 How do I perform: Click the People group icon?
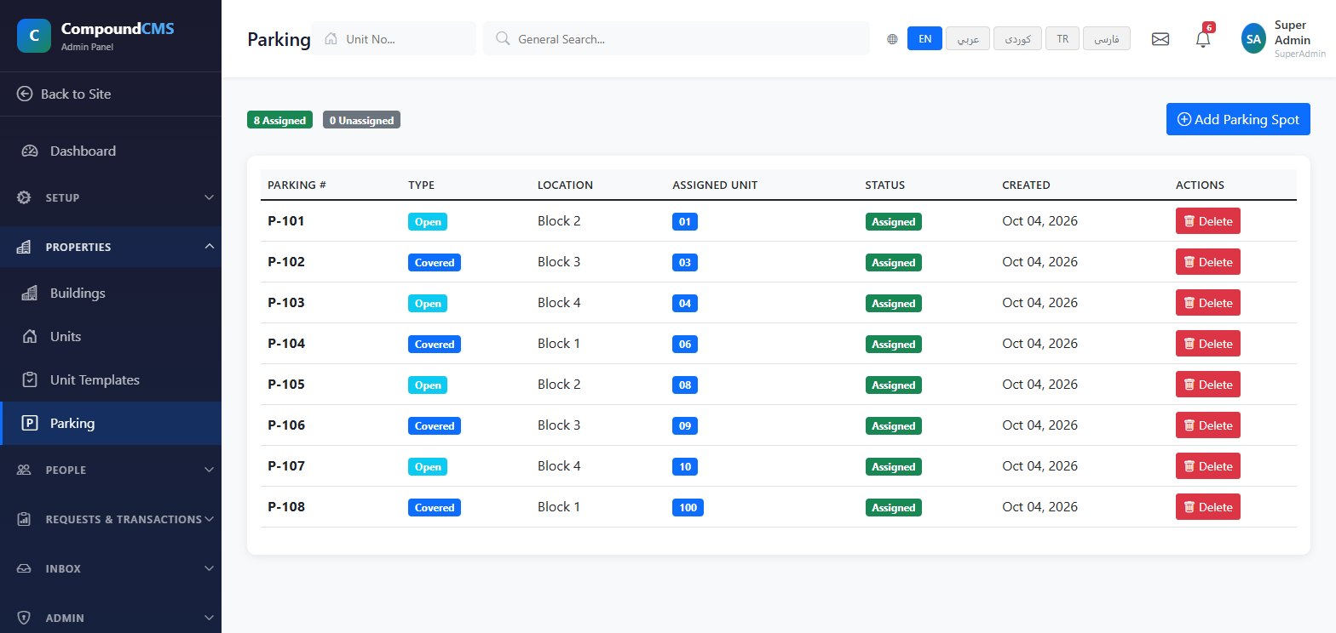(25, 470)
